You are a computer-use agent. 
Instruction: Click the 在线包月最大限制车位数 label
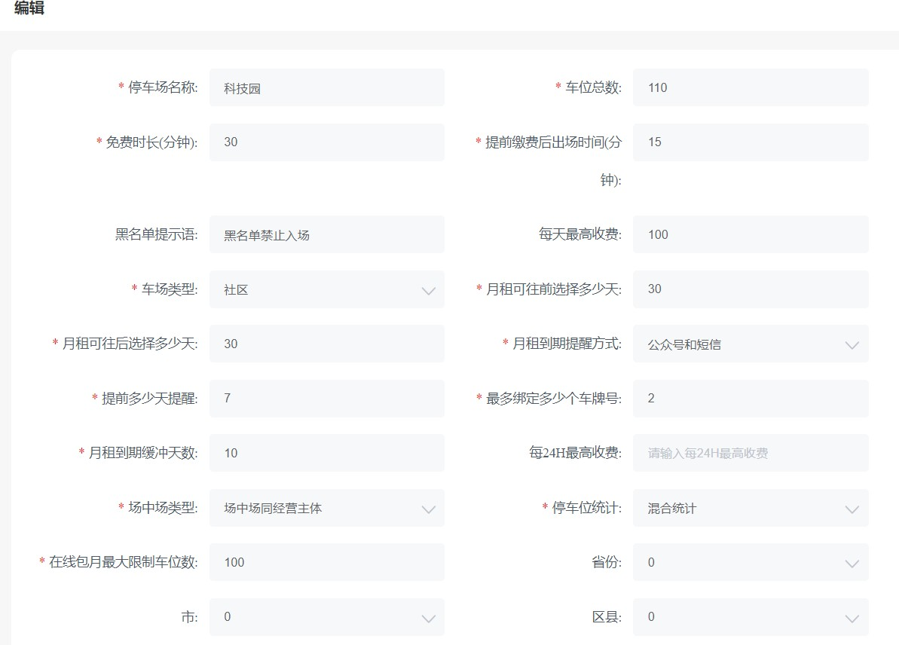pyautogui.click(x=124, y=562)
